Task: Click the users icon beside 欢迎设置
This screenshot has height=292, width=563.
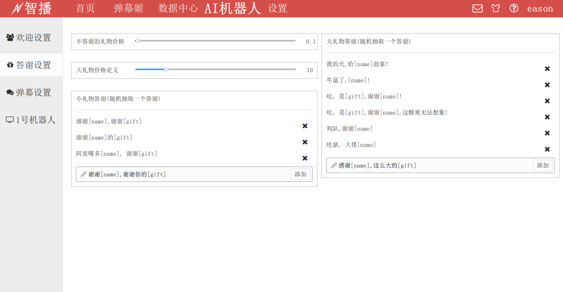Action: [10, 38]
